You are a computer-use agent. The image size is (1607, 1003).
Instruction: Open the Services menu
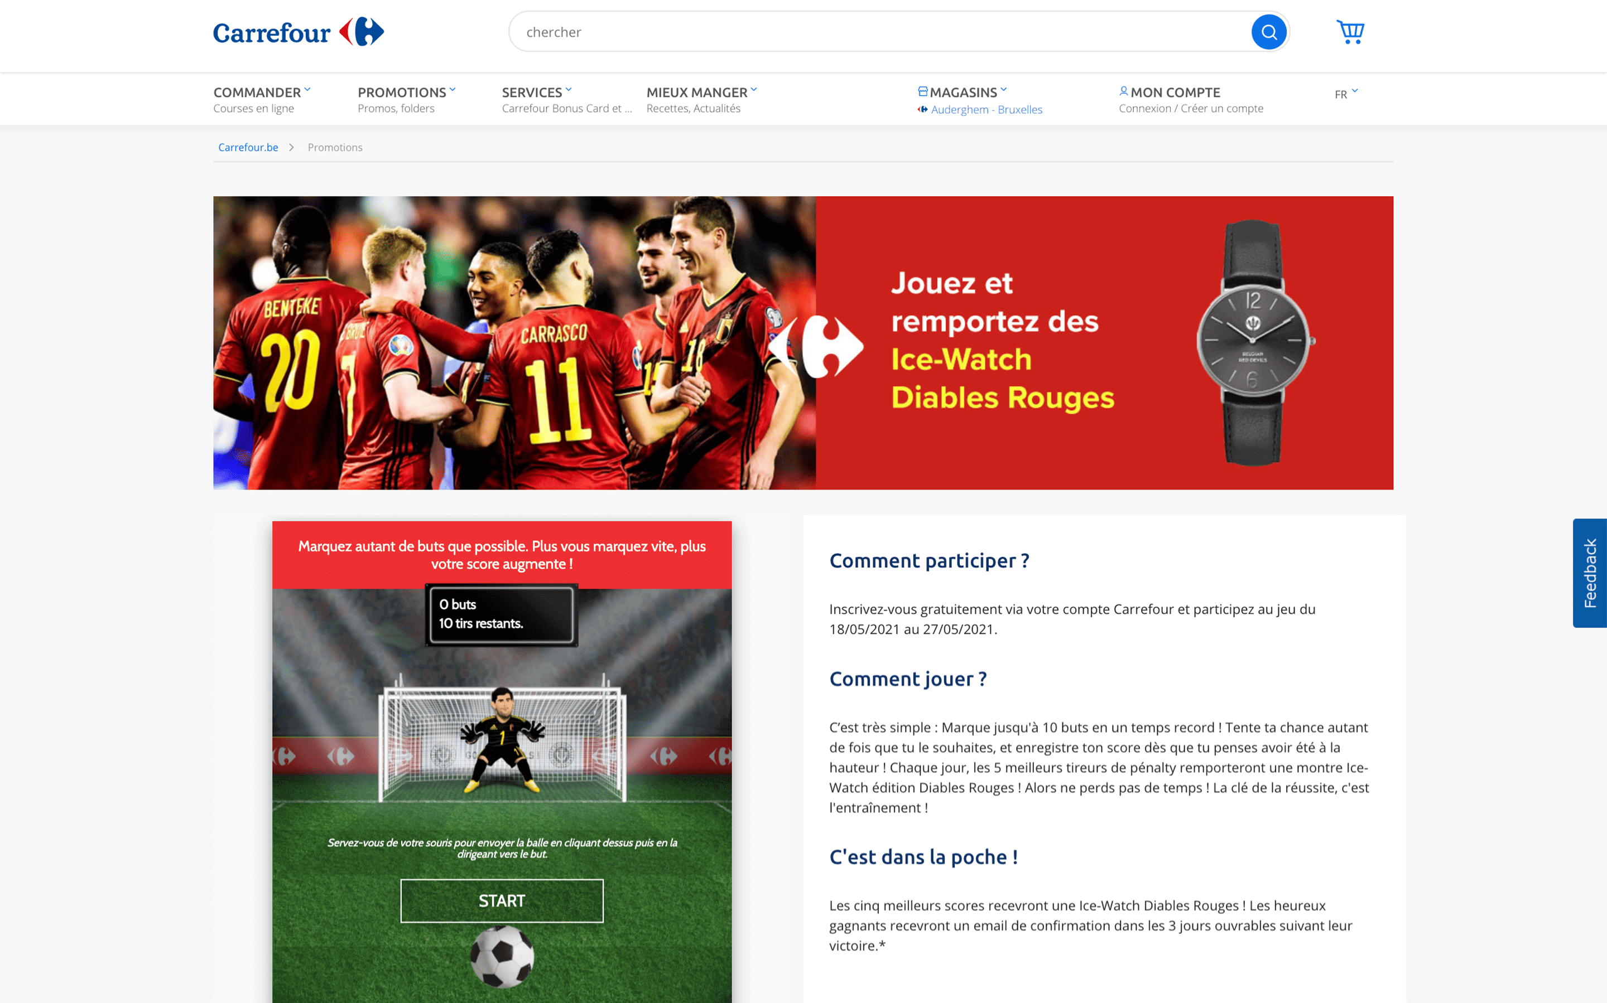536,92
